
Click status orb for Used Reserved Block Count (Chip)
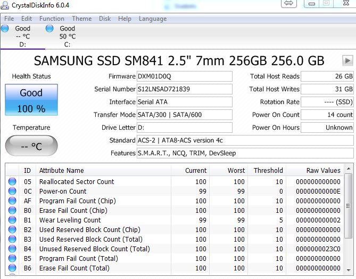(x=12, y=229)
